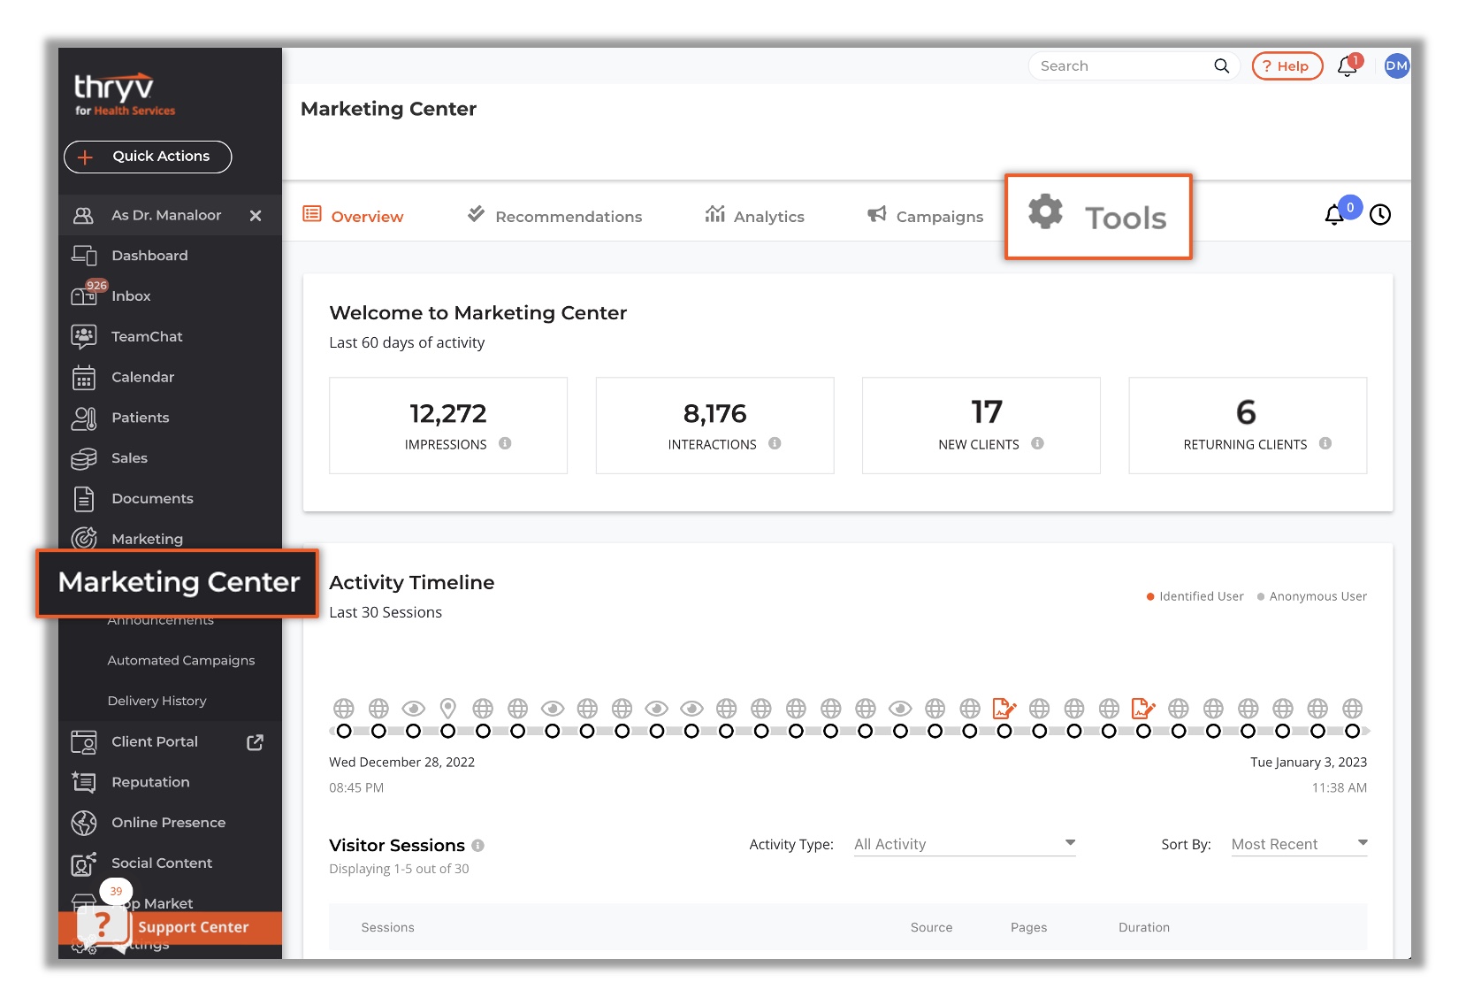The image size is (1466, 1005).
Task: Click the Pages column header
Action: [x=1028, y=928]
